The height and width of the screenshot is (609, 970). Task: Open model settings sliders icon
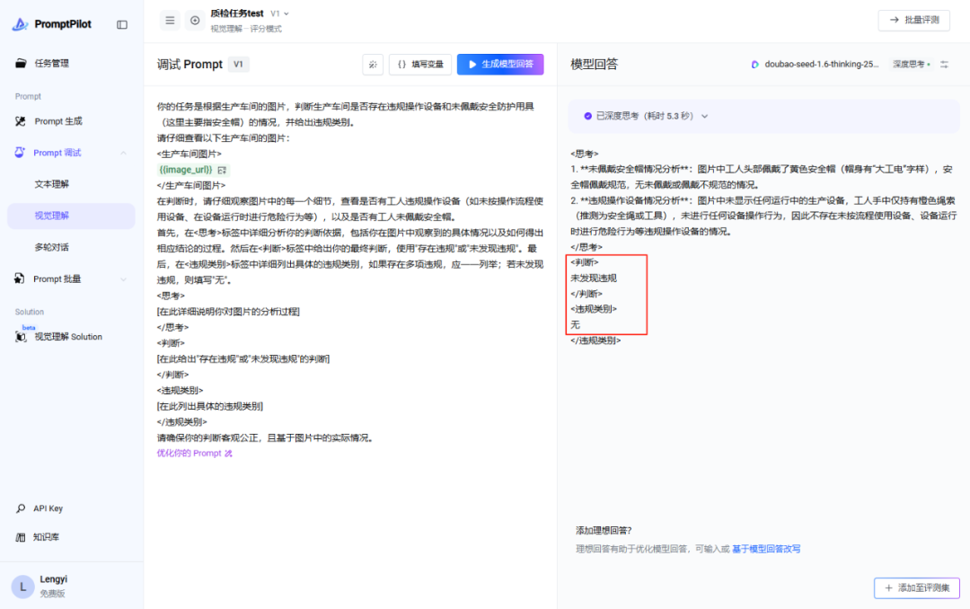944,65
